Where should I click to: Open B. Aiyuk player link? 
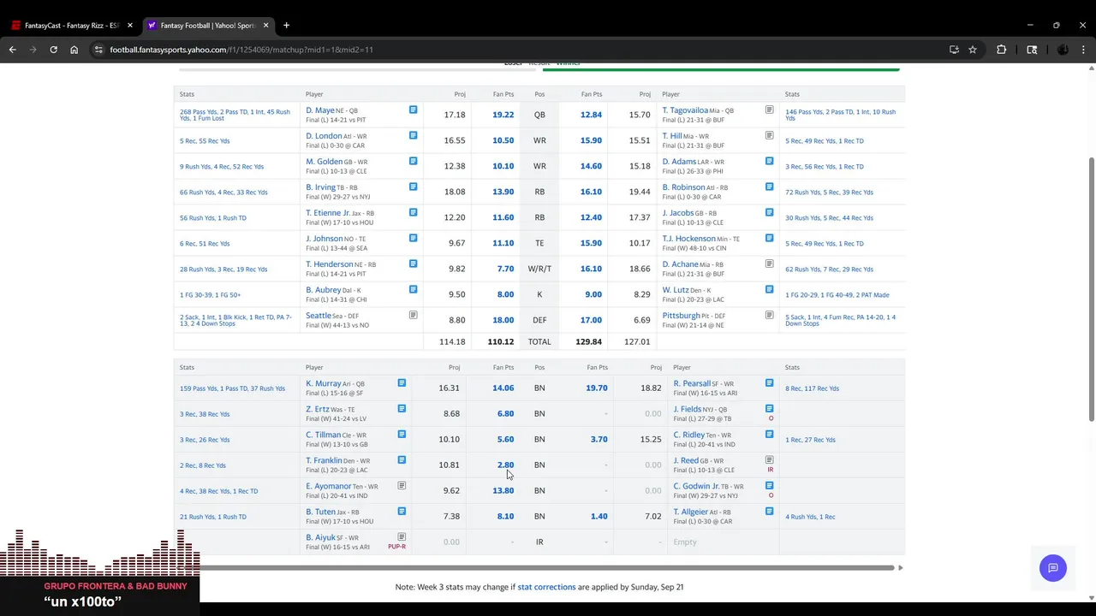(321, 537)
